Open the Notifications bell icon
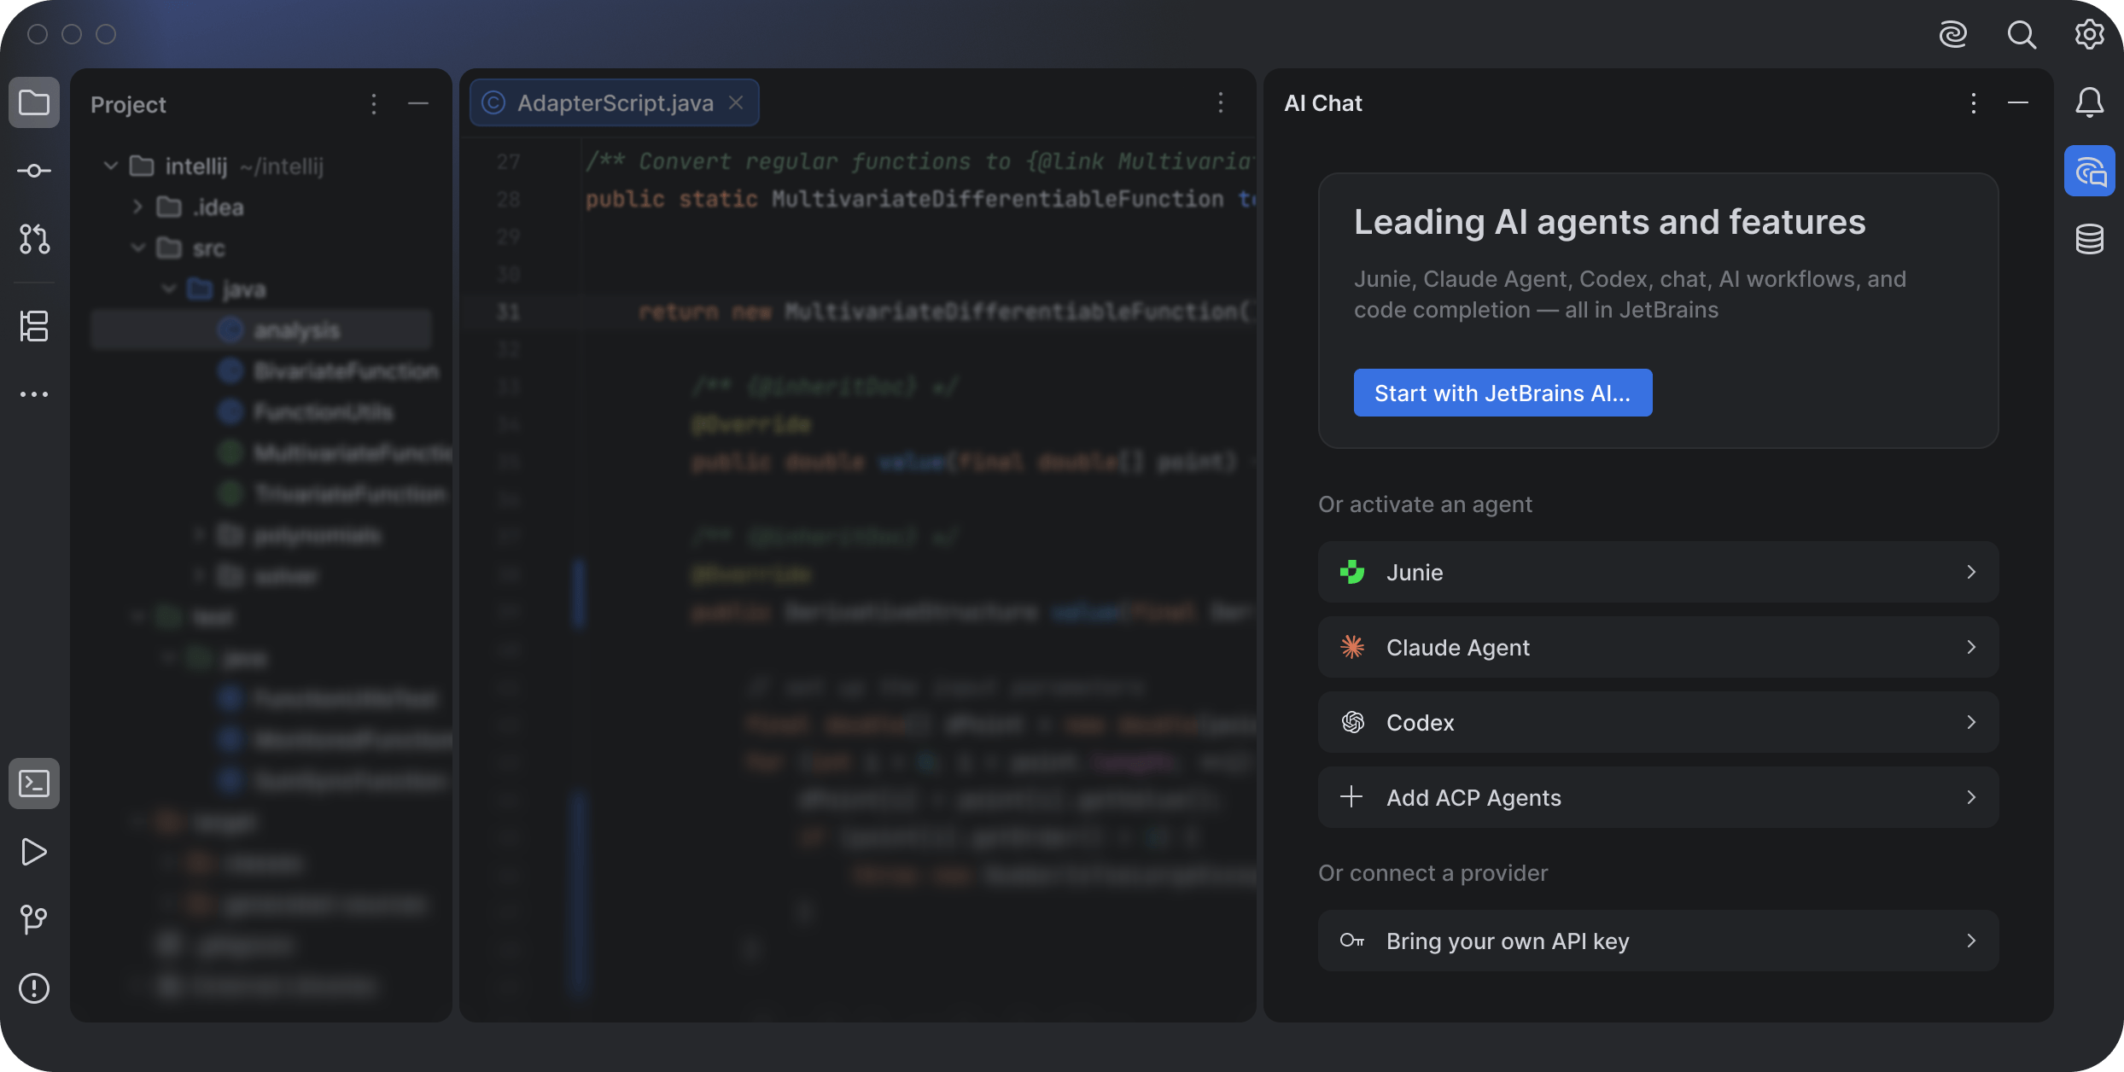This screenshot has height=1072, width=2124. (2090, 102)
